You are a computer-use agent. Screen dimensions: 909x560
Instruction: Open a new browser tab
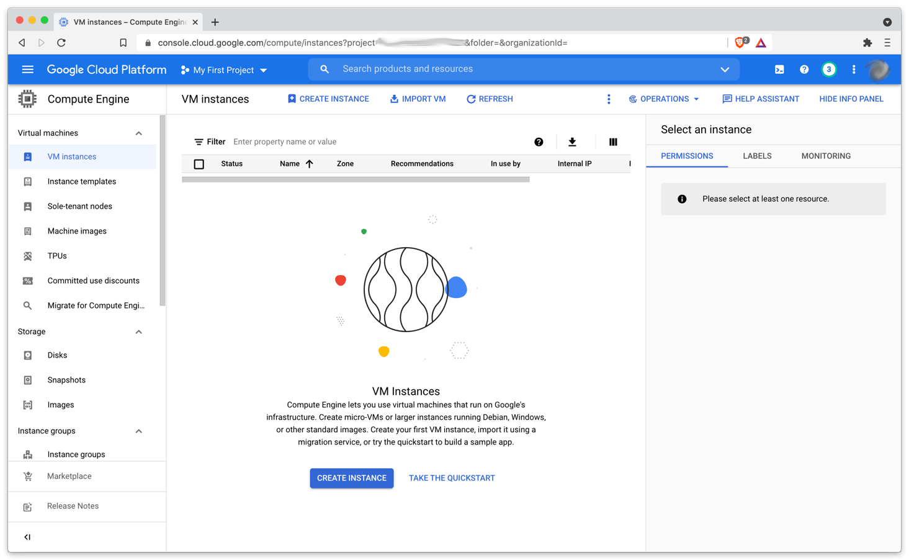(215, 22)
